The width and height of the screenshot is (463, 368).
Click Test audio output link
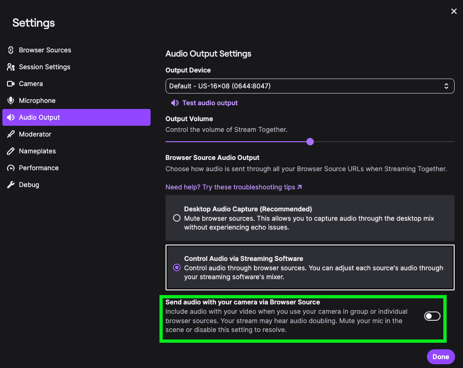click(x=210, y=103)
